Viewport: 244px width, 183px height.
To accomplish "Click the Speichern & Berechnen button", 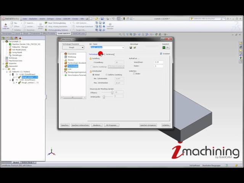I will click(x=80, y=125).
